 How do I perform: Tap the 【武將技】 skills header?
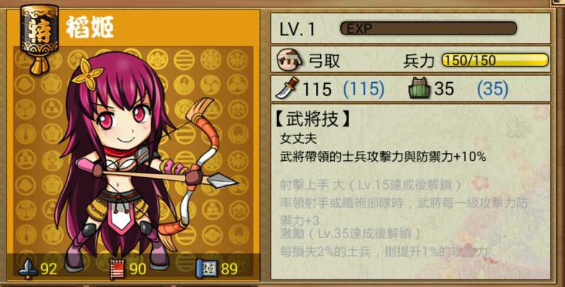pyautogui.click(x=313, y=120)
